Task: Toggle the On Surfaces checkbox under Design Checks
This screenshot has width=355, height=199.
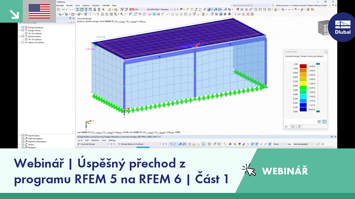Action: (26, 33)
